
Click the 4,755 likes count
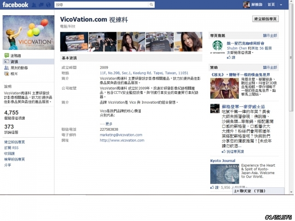coord(11,112)
